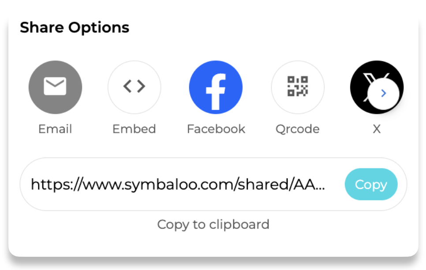This screenshot has width=426, height=270.
Task: Select the symbaloo shared URL field
Action: 213,184
